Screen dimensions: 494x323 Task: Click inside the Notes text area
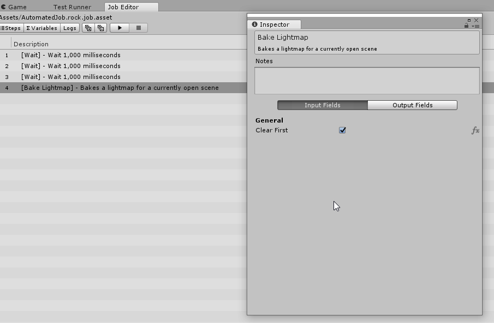367,80
